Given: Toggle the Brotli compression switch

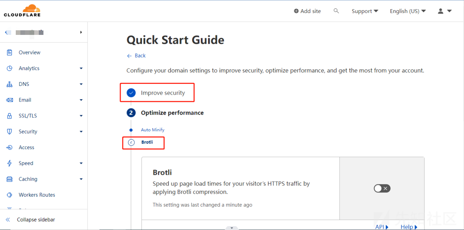Looking at the screenshot, I should point(382,188).
